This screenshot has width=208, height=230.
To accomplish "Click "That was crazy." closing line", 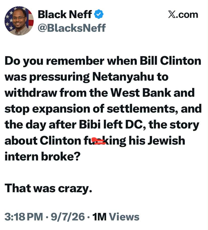I will [x=48, y=188].
